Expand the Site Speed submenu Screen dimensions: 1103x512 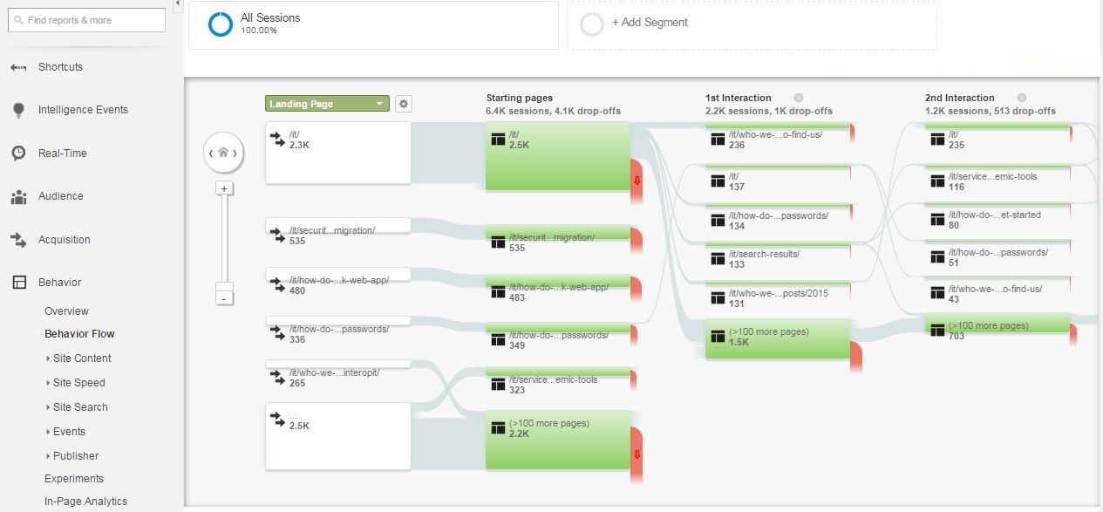[78, 383]
